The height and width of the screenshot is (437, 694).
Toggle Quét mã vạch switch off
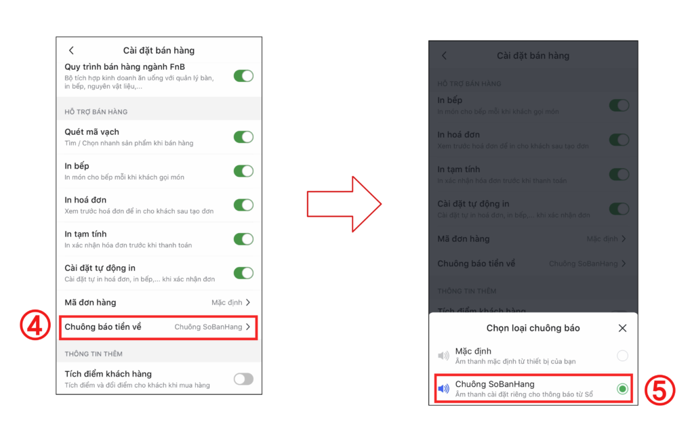coord(243,137)
